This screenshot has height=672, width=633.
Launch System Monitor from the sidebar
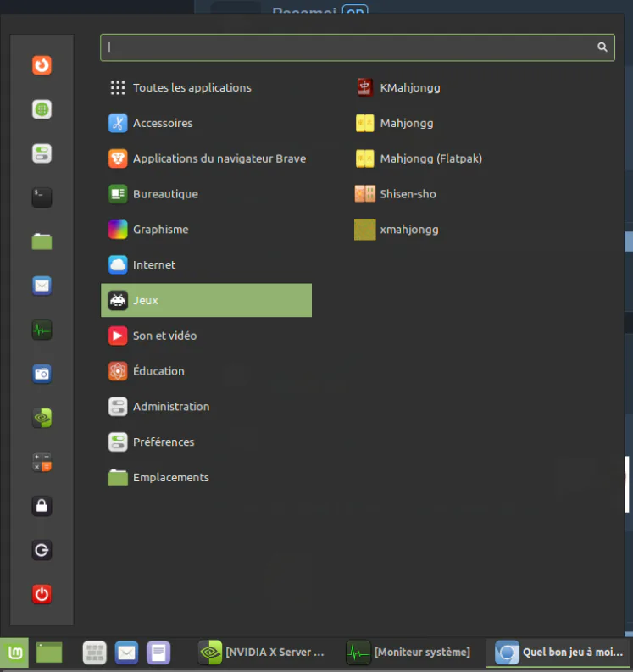point(42,330)
